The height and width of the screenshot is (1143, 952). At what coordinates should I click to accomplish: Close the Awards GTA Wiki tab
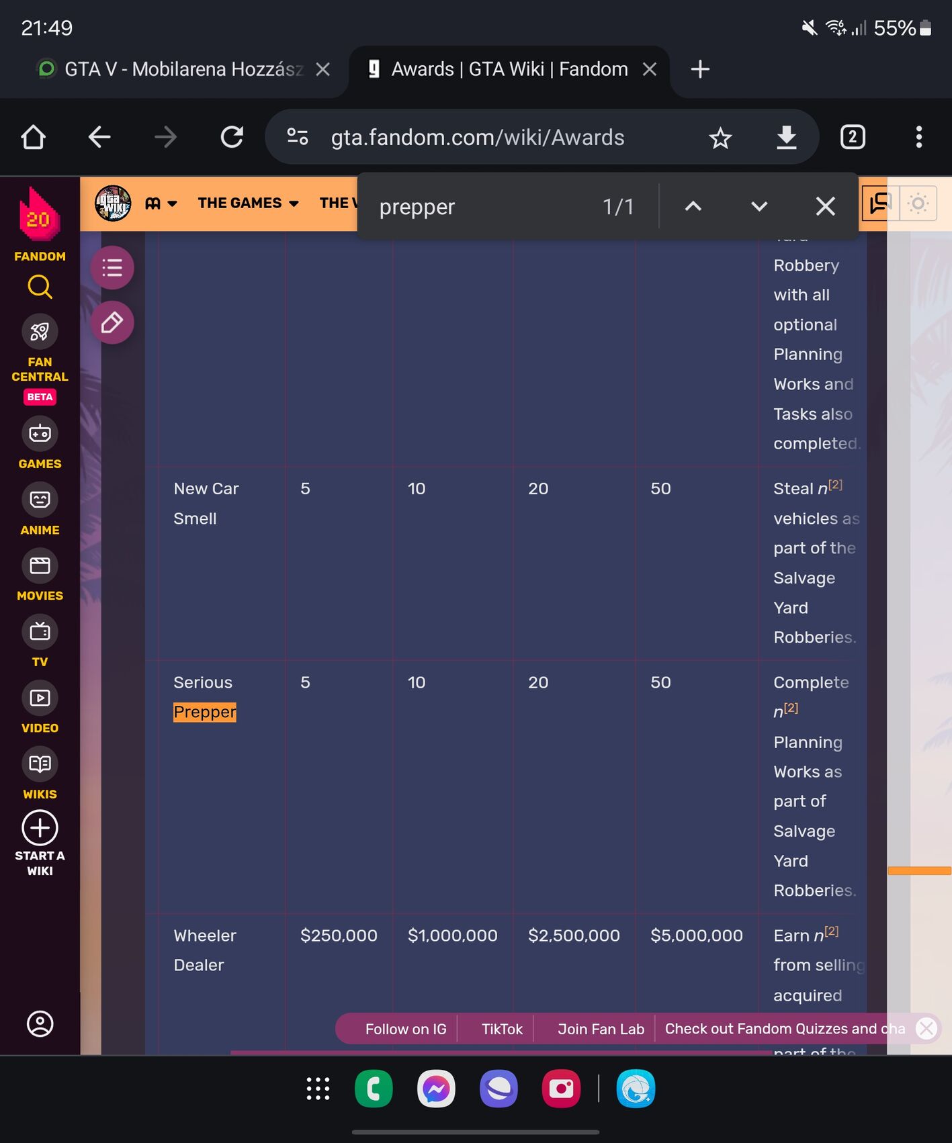[649, 69]
